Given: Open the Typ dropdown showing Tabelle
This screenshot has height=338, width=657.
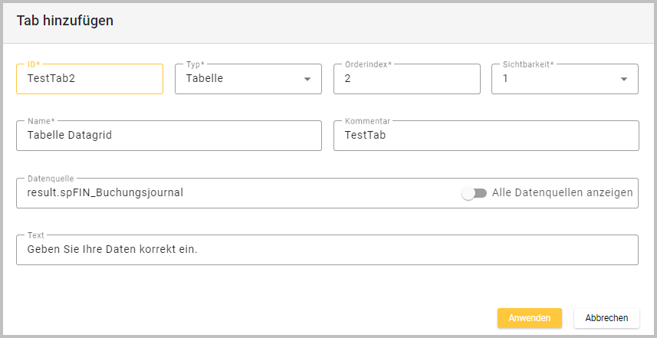Looking at the screenshot, I should (x=238, y=79).
